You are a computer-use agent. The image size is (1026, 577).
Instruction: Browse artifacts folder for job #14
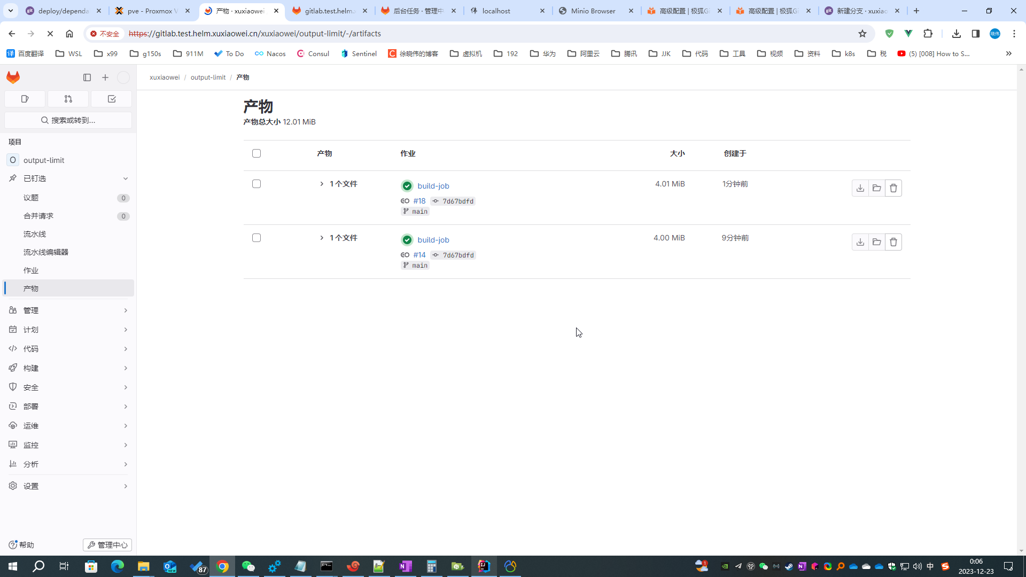pyautogui.click(x=876, y=242)
